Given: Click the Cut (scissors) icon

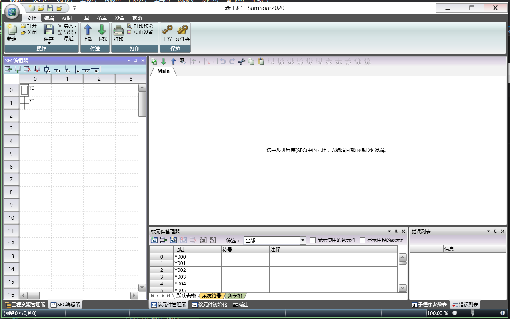Looking at the screenshot, I should [241, 62].
